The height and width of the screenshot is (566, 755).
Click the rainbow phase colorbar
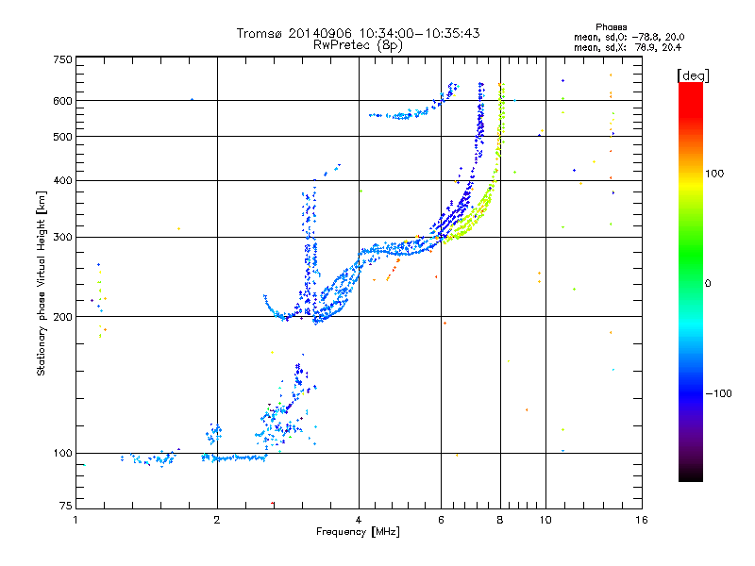(x=691, y=281)
